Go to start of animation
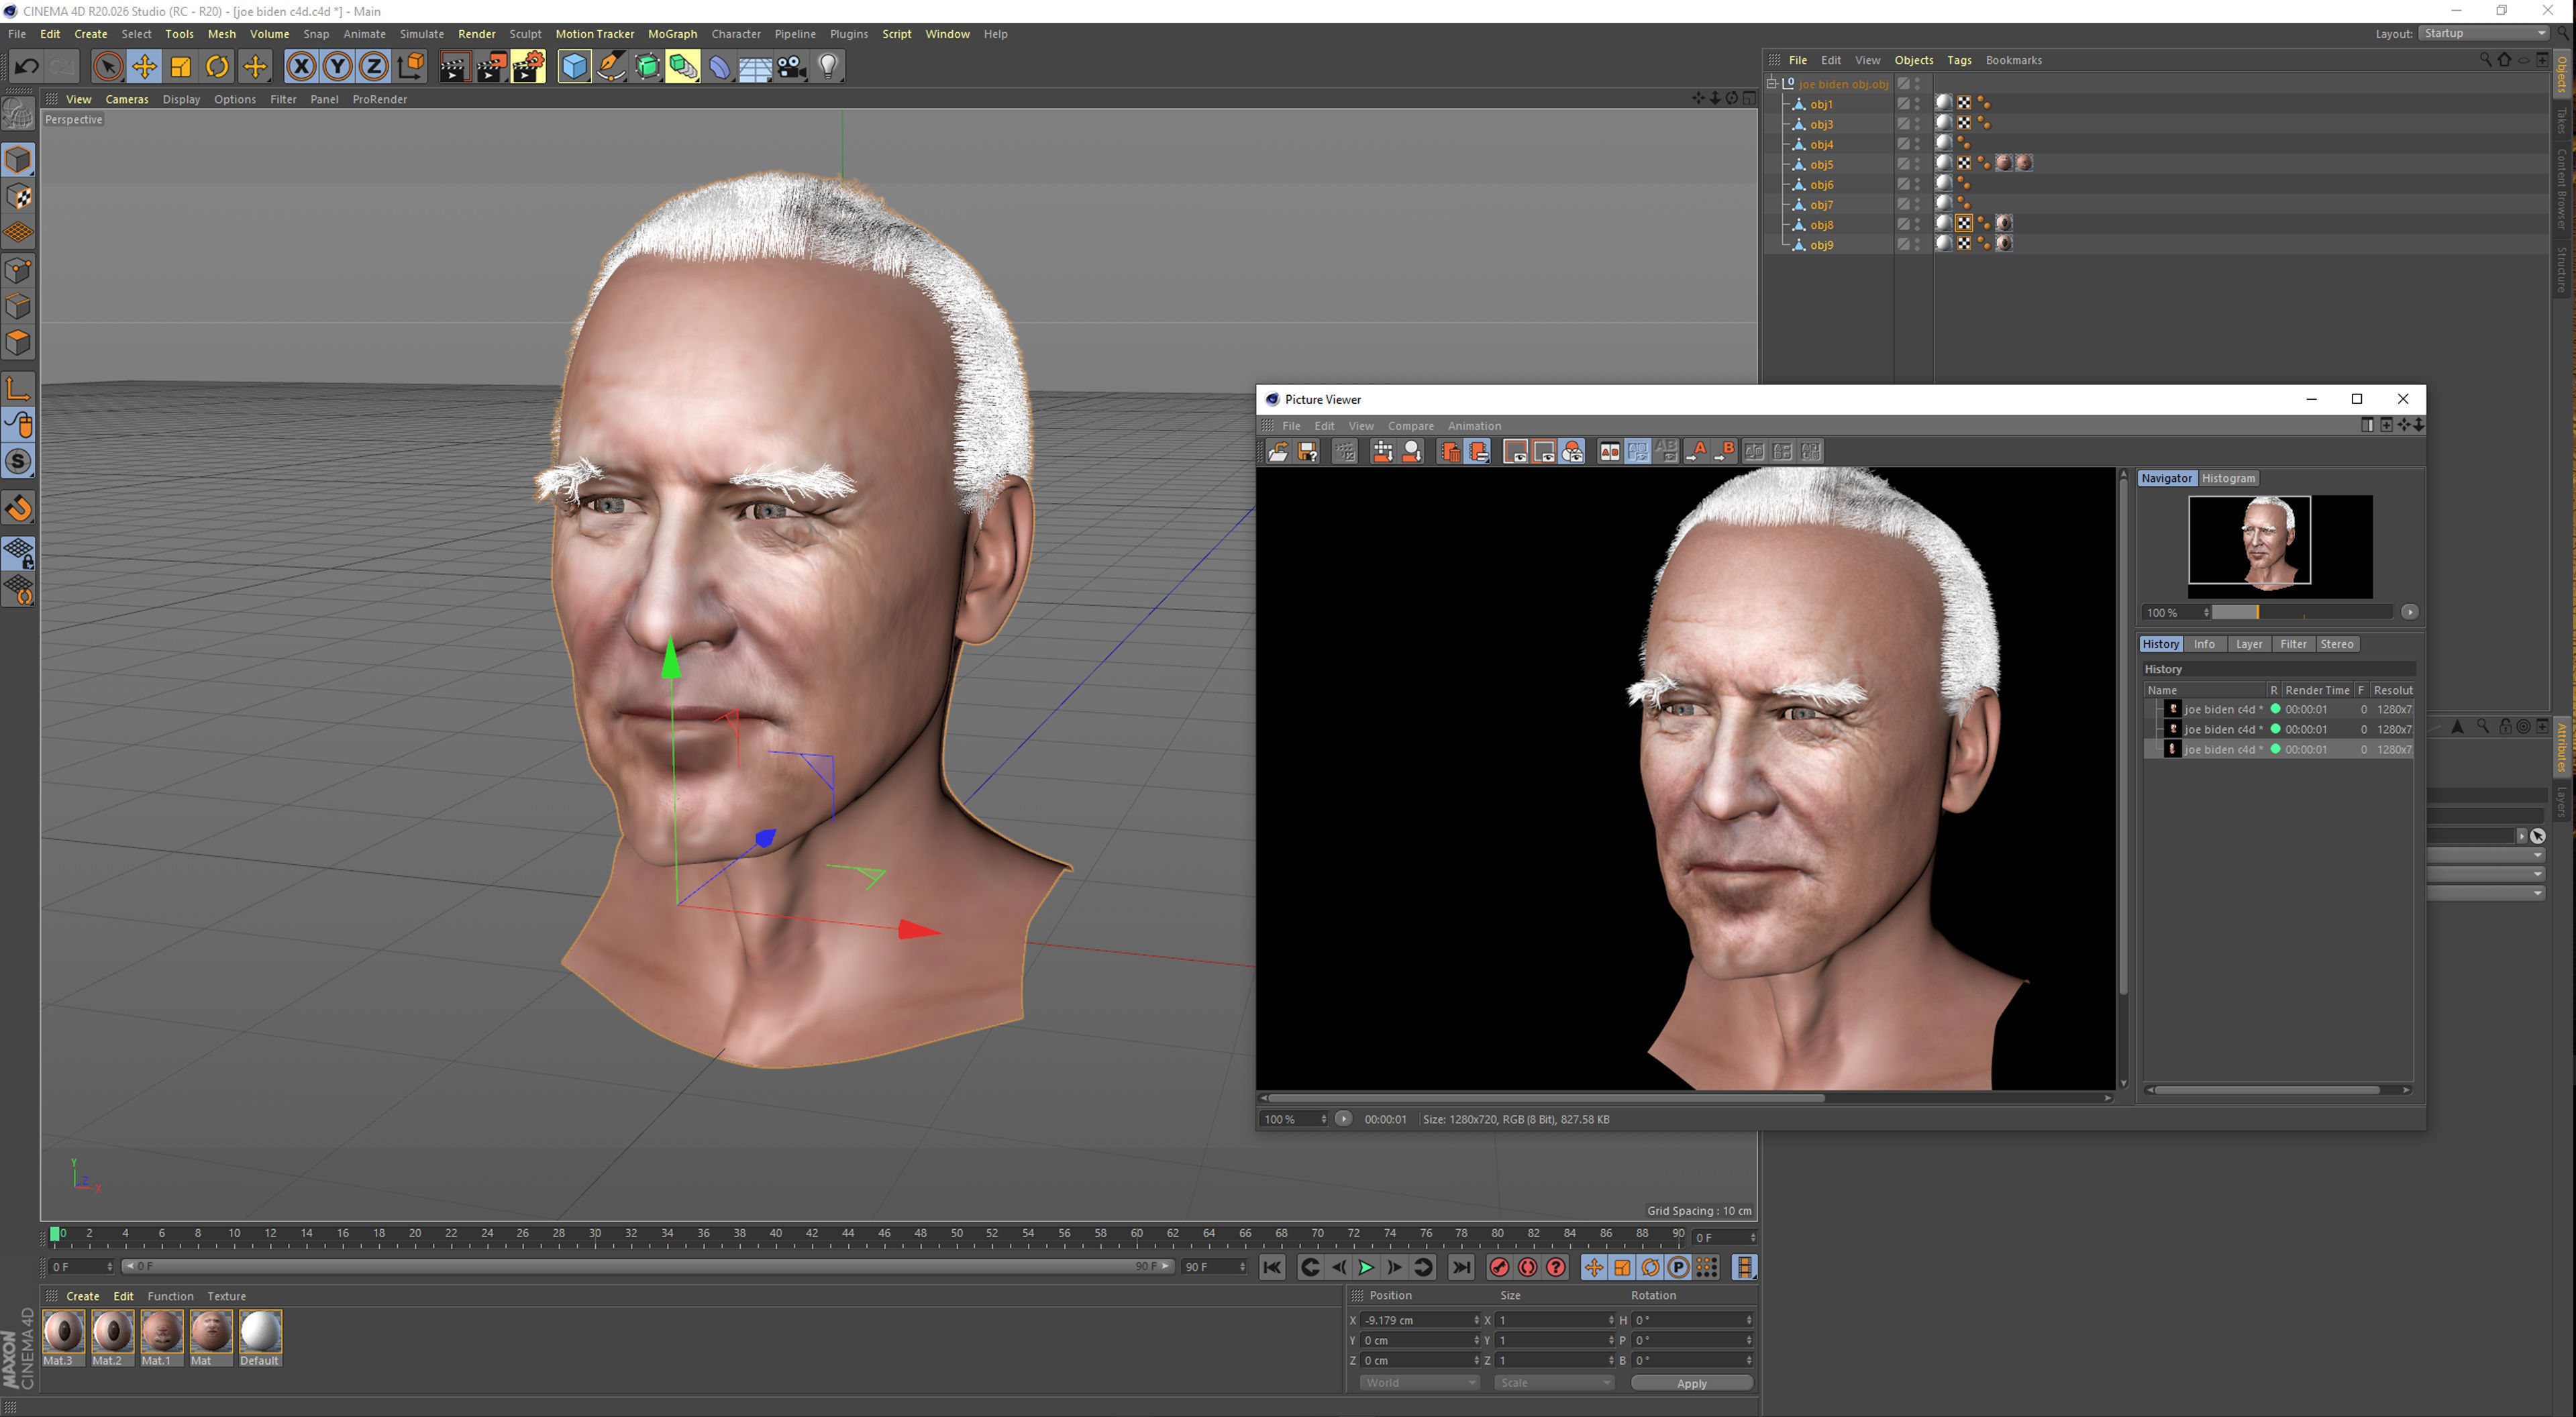 pos(1272,1267)
